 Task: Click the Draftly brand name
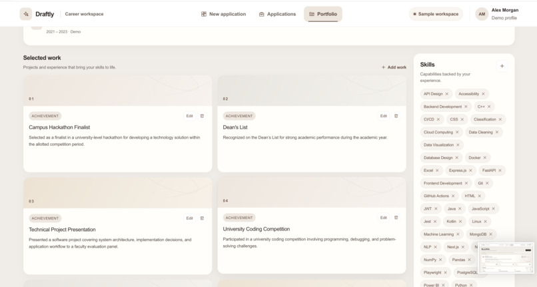pos(45,14)
